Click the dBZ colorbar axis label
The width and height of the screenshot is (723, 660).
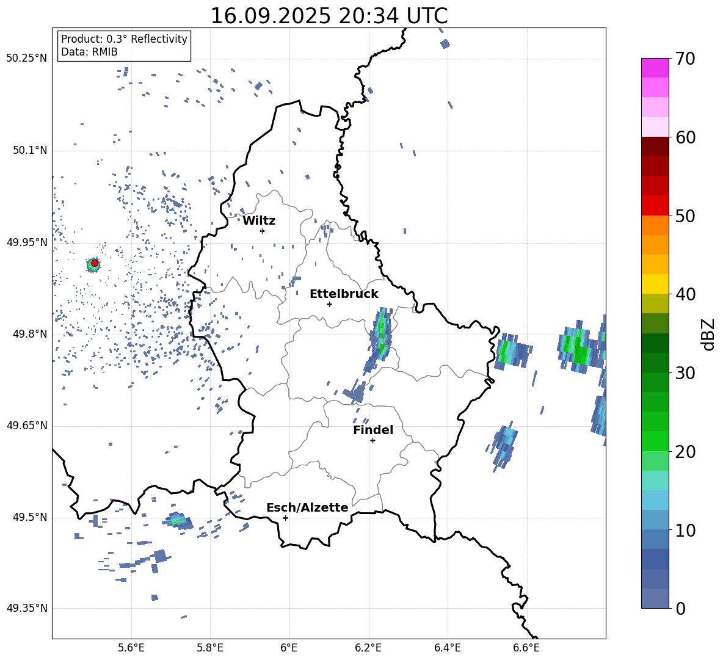pyautogui.click(x=709, y=334)
